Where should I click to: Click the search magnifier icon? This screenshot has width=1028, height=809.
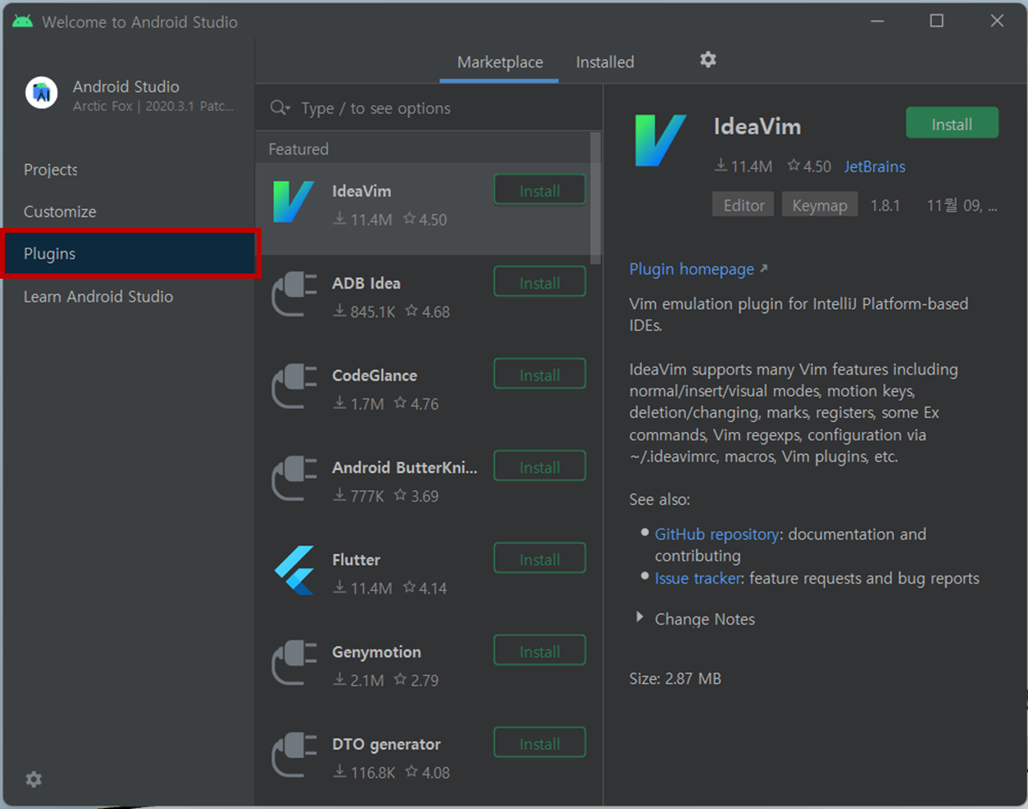tap(280, 107)
